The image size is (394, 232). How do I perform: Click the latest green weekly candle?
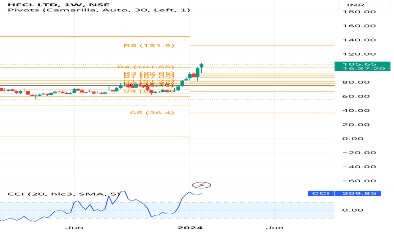click(x=202, y=66)
